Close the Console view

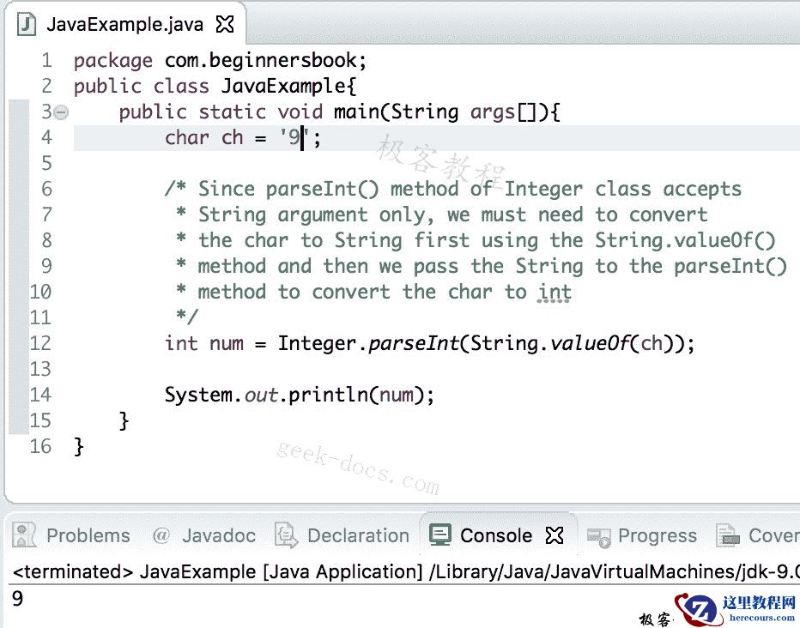click(555, 534)
